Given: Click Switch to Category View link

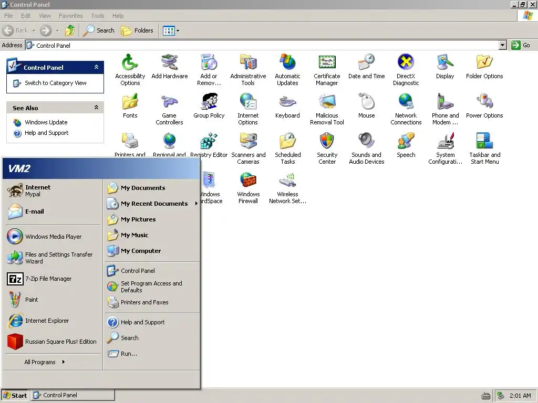Looking at the screenshot, I should tap(55, 83).
